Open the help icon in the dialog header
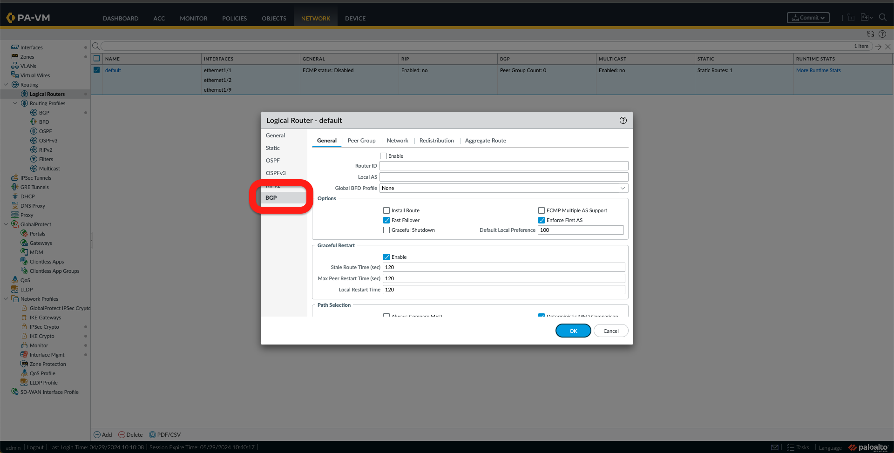The image size is (894, 453). click(623, 121)
